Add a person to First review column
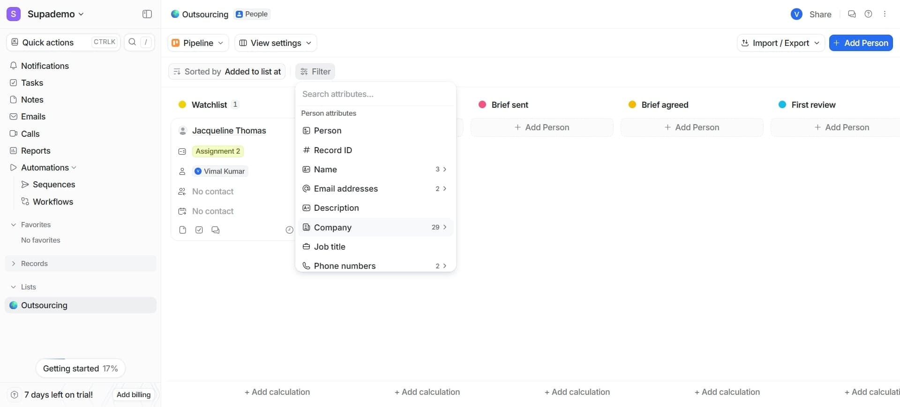This screenshot has width=900, height=407. coord(841,127)
